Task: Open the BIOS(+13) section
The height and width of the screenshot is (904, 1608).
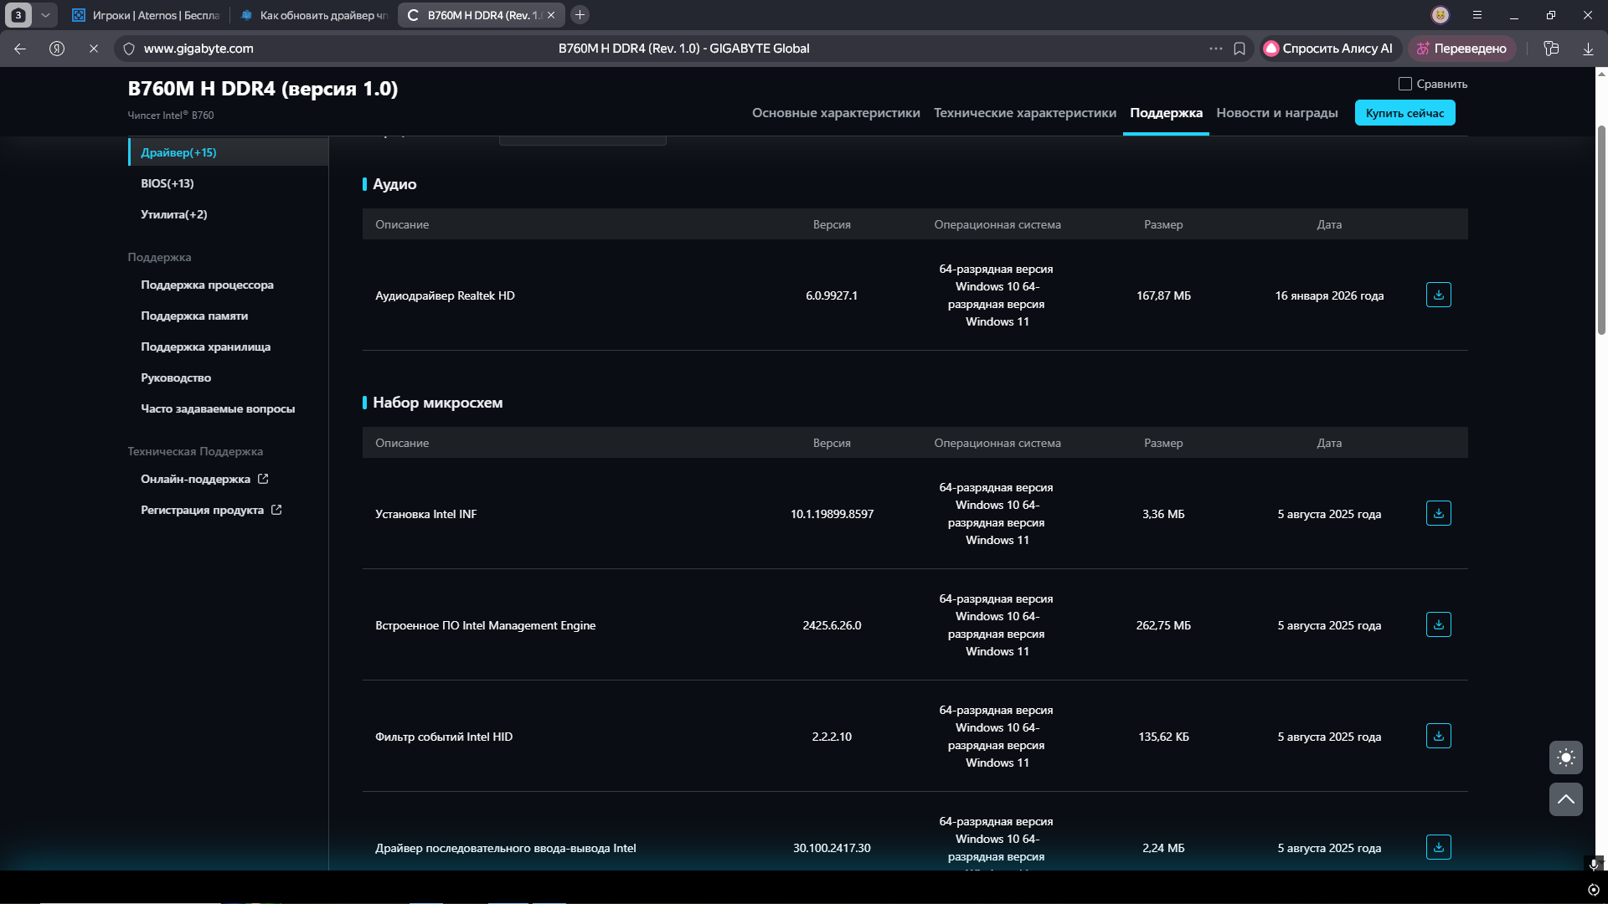Action: pos(167,183)
